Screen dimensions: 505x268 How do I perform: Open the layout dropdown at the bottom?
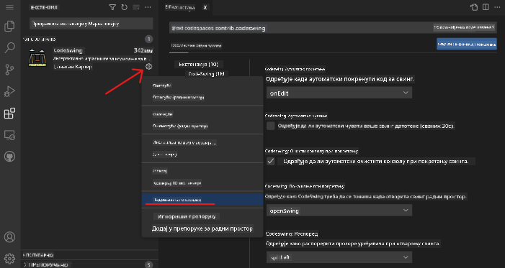339,257
